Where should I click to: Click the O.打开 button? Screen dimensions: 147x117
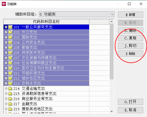pyautogui.click(x=131, y=102)
